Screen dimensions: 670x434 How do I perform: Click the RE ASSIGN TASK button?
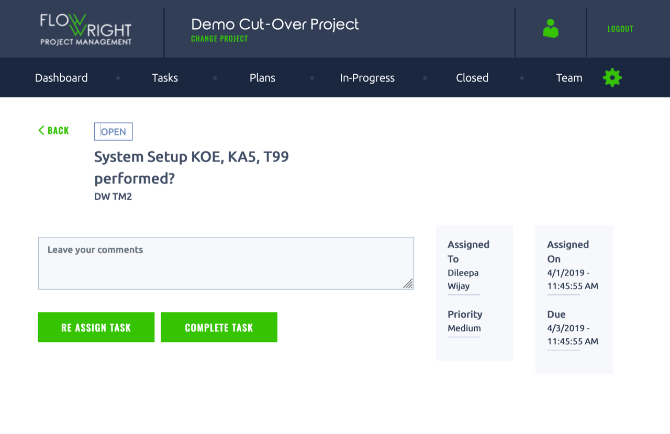pyautogui.click(x=96, y=327)
